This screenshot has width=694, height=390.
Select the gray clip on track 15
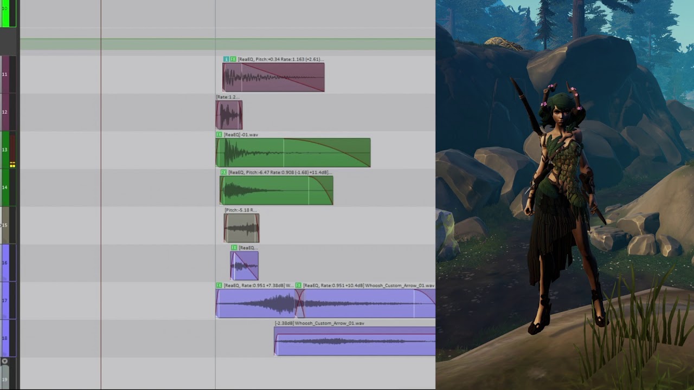pos(241,228)
